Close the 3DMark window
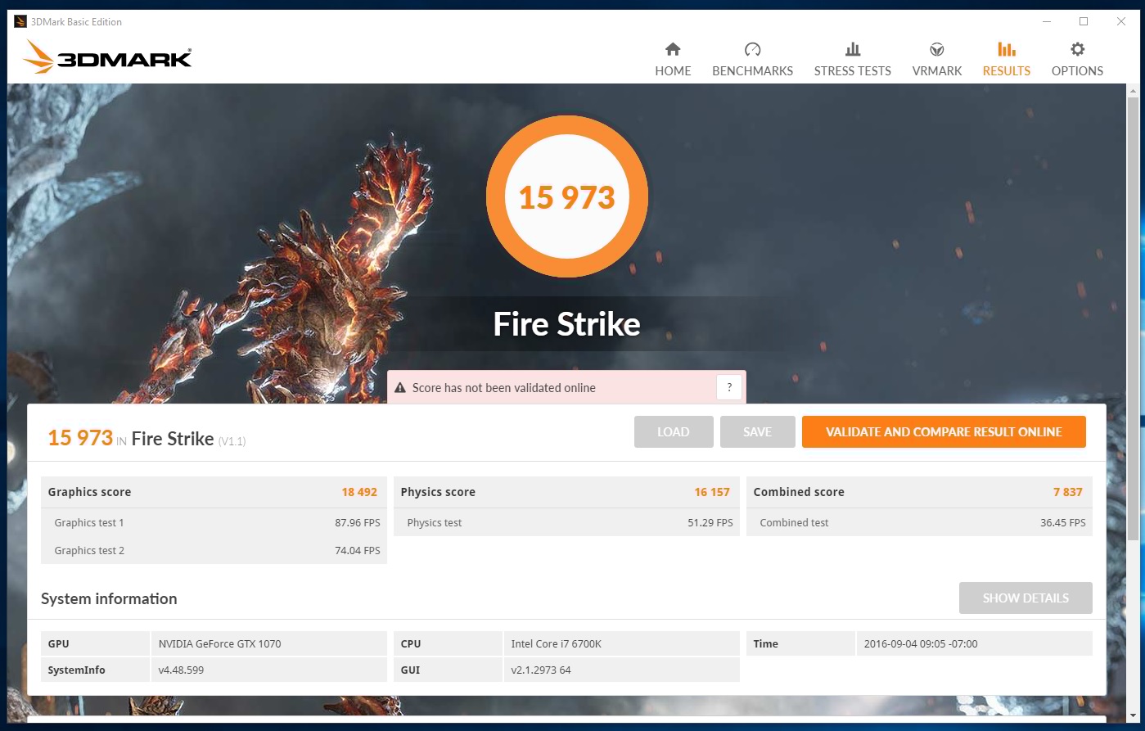Screen dimensions: 1145x731 click(x=1121, y=22)
